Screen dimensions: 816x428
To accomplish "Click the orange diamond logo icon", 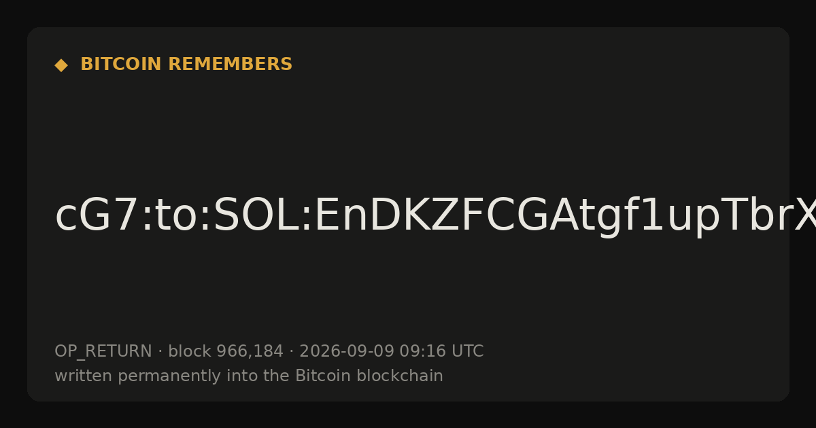I will 61,65.
